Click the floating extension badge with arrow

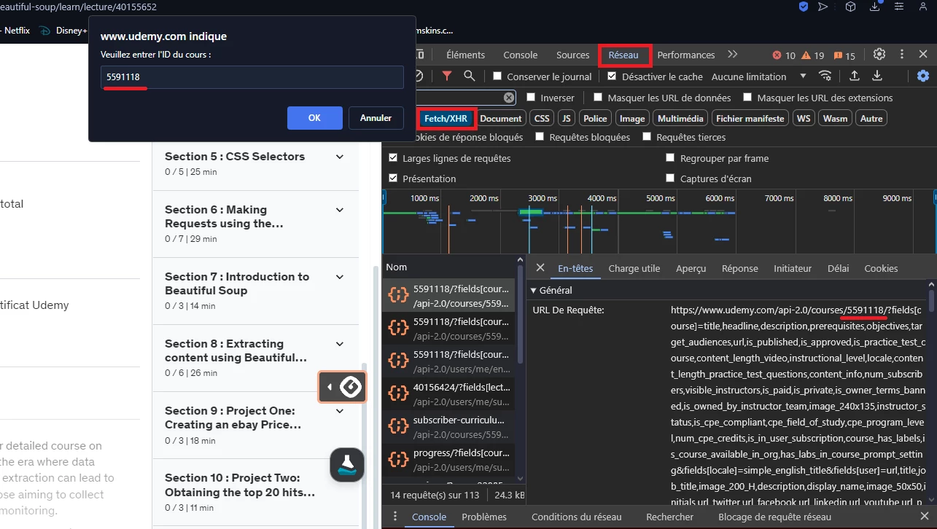[x=342, y=387]
